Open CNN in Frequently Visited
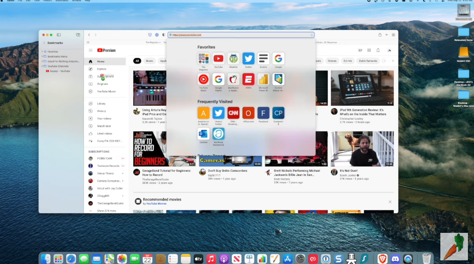This screenshot has width=474, height=264. pos(234,113)
